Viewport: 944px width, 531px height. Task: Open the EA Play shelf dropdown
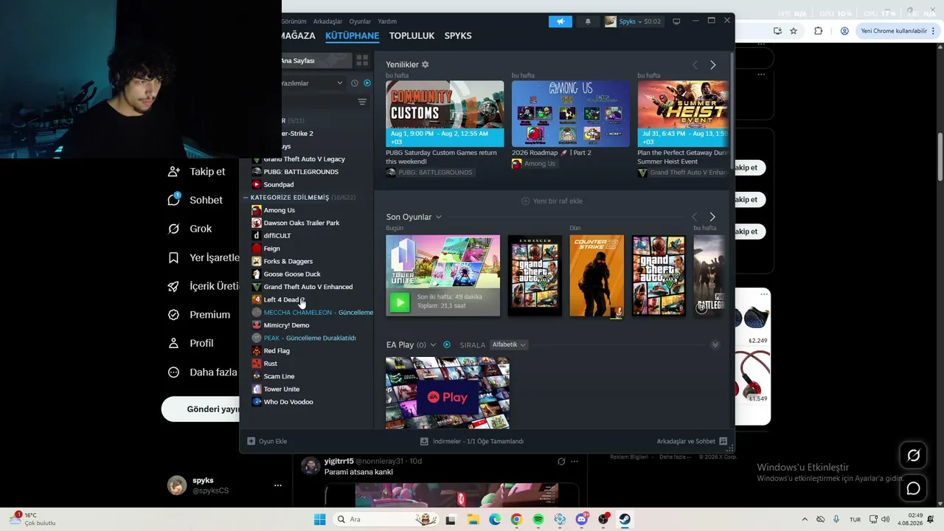pos(434,345)
